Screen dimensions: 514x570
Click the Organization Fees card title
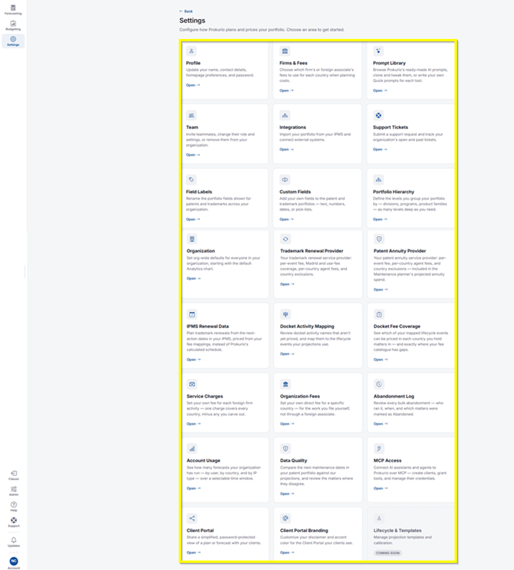(x=300, y=396)
